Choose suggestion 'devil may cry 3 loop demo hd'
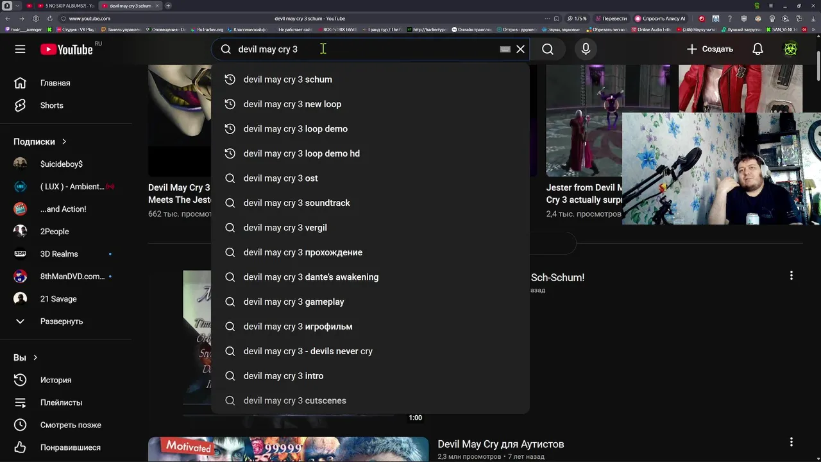 370,153
